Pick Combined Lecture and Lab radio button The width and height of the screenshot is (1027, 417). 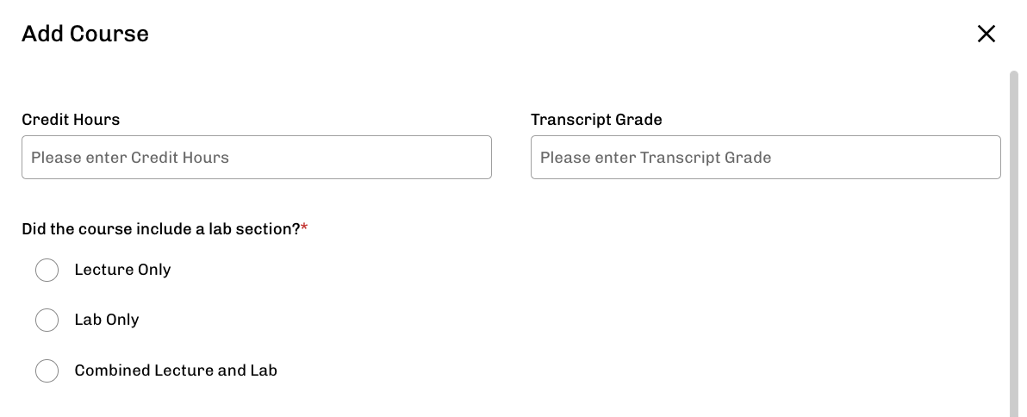point(47,371)
